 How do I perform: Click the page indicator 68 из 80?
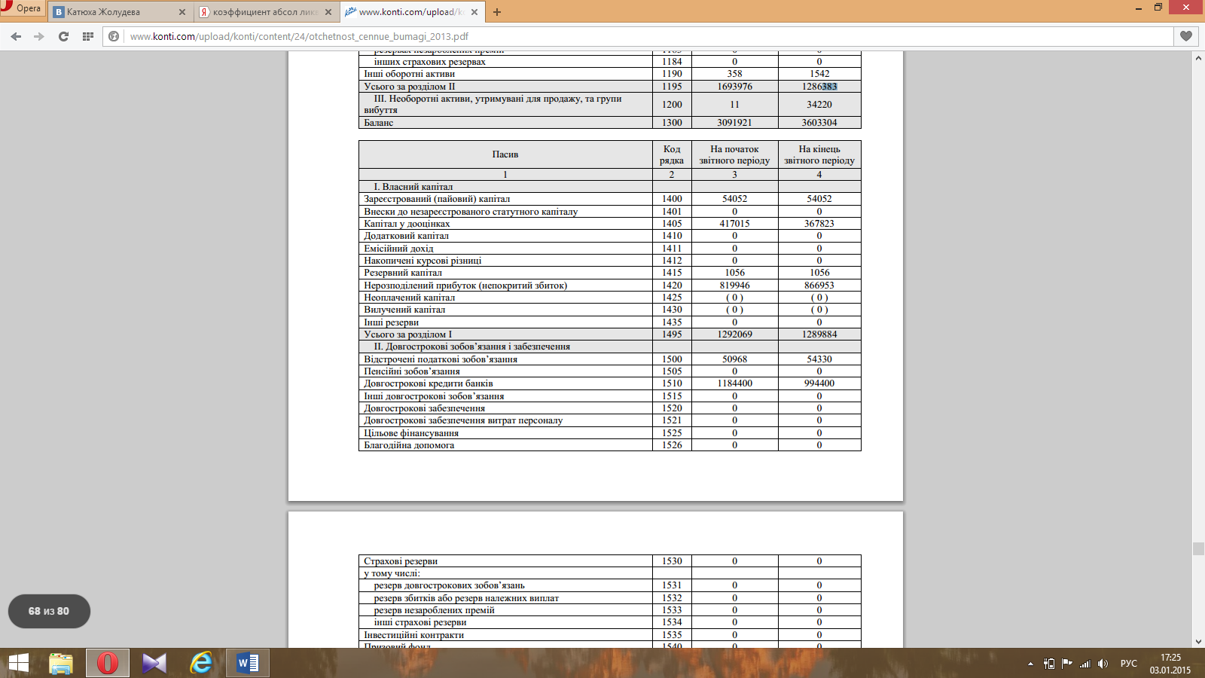click(x=49, y=611)
